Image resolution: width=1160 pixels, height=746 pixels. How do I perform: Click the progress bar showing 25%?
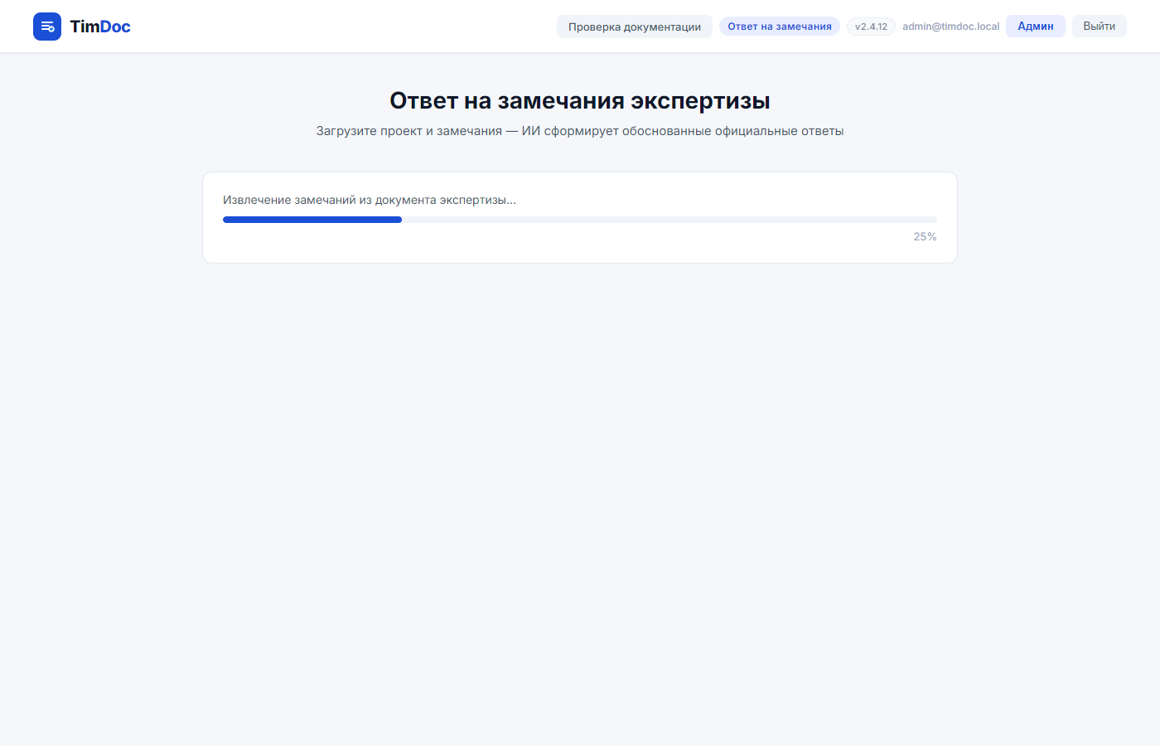(579, 219)
